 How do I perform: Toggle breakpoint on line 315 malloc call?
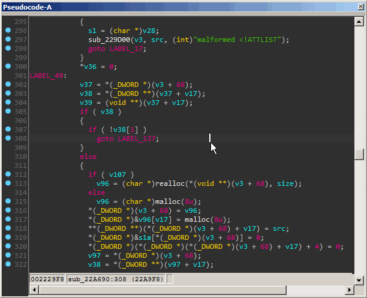pyautogui.click(x=8, y=201)
